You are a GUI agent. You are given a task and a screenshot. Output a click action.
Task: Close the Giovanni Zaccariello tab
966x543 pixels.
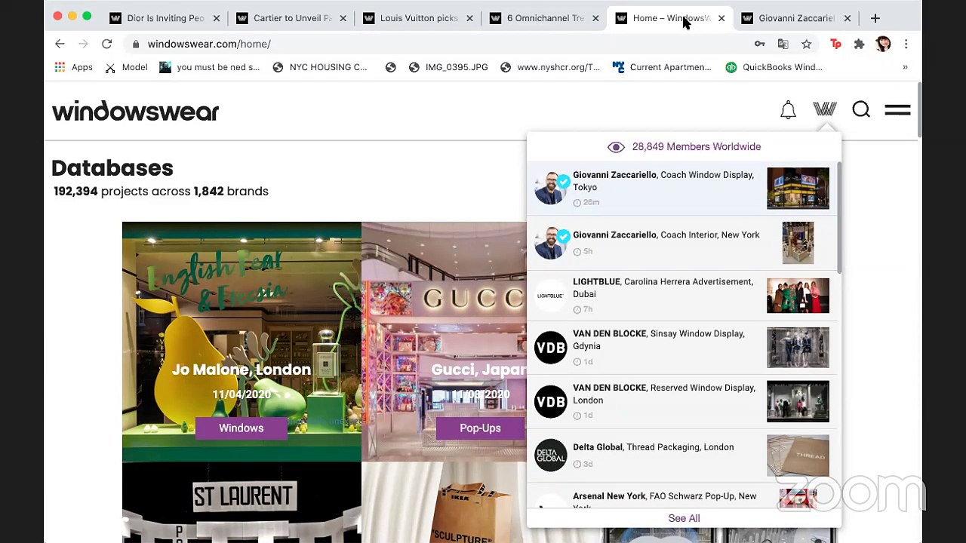[x=847, y=18]
